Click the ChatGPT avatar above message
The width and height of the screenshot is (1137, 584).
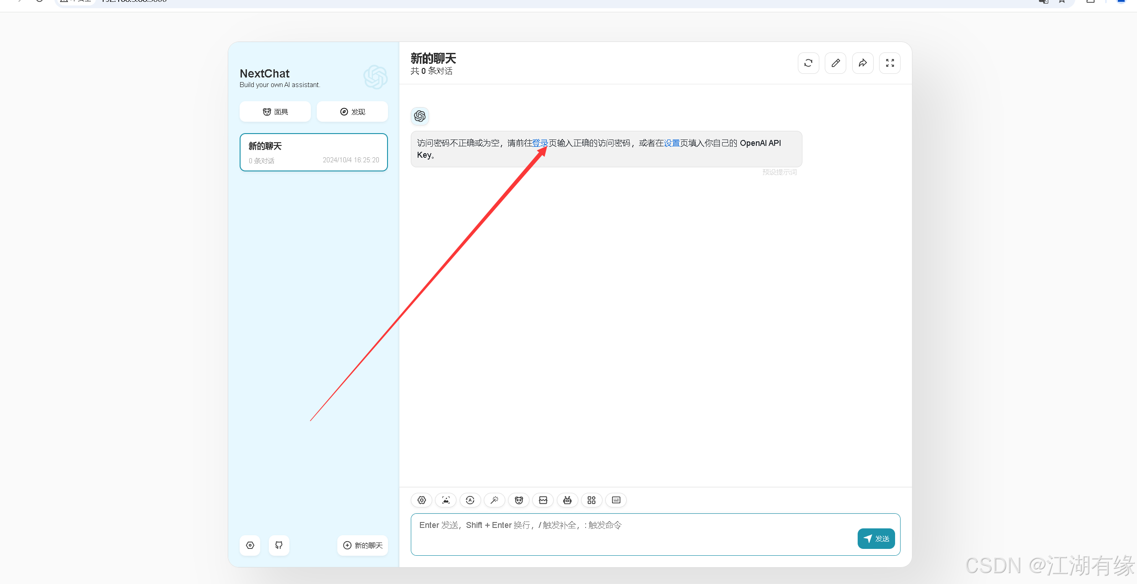[x=420, y=116]
